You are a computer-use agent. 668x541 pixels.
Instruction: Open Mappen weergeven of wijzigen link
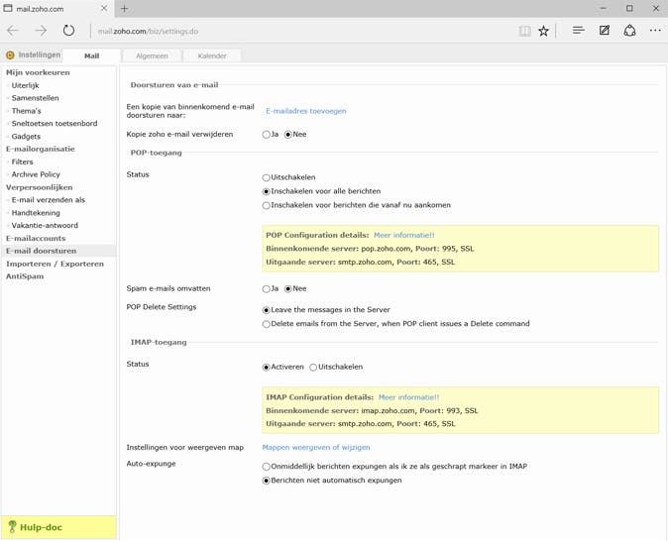pyautogui.click(x=314, y=447)
